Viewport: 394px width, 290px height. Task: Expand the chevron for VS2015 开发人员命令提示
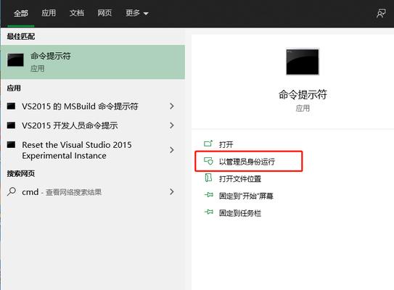pyautogui.click(x=172, y=125)
